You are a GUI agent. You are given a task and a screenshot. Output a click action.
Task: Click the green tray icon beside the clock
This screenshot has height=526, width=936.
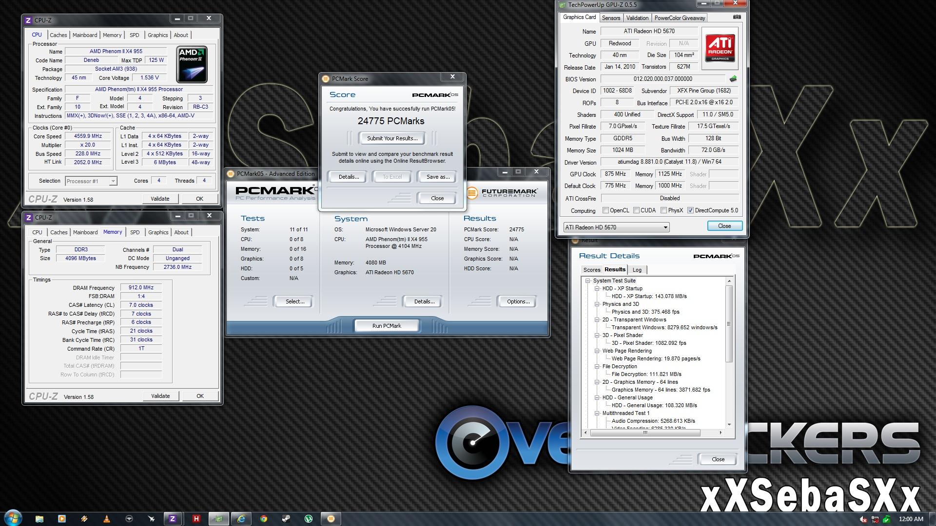[887, 519]
